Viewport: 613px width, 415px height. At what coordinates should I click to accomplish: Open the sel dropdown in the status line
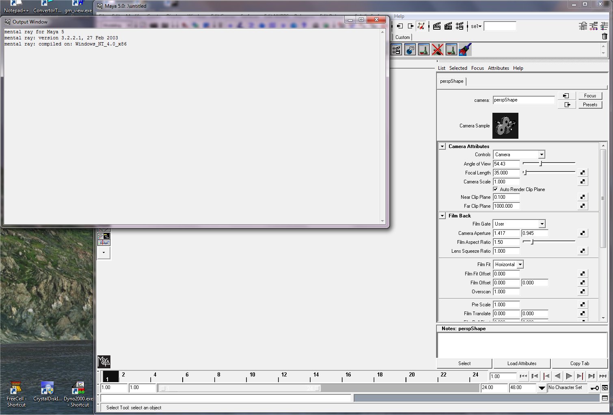(x=477, y=26)
